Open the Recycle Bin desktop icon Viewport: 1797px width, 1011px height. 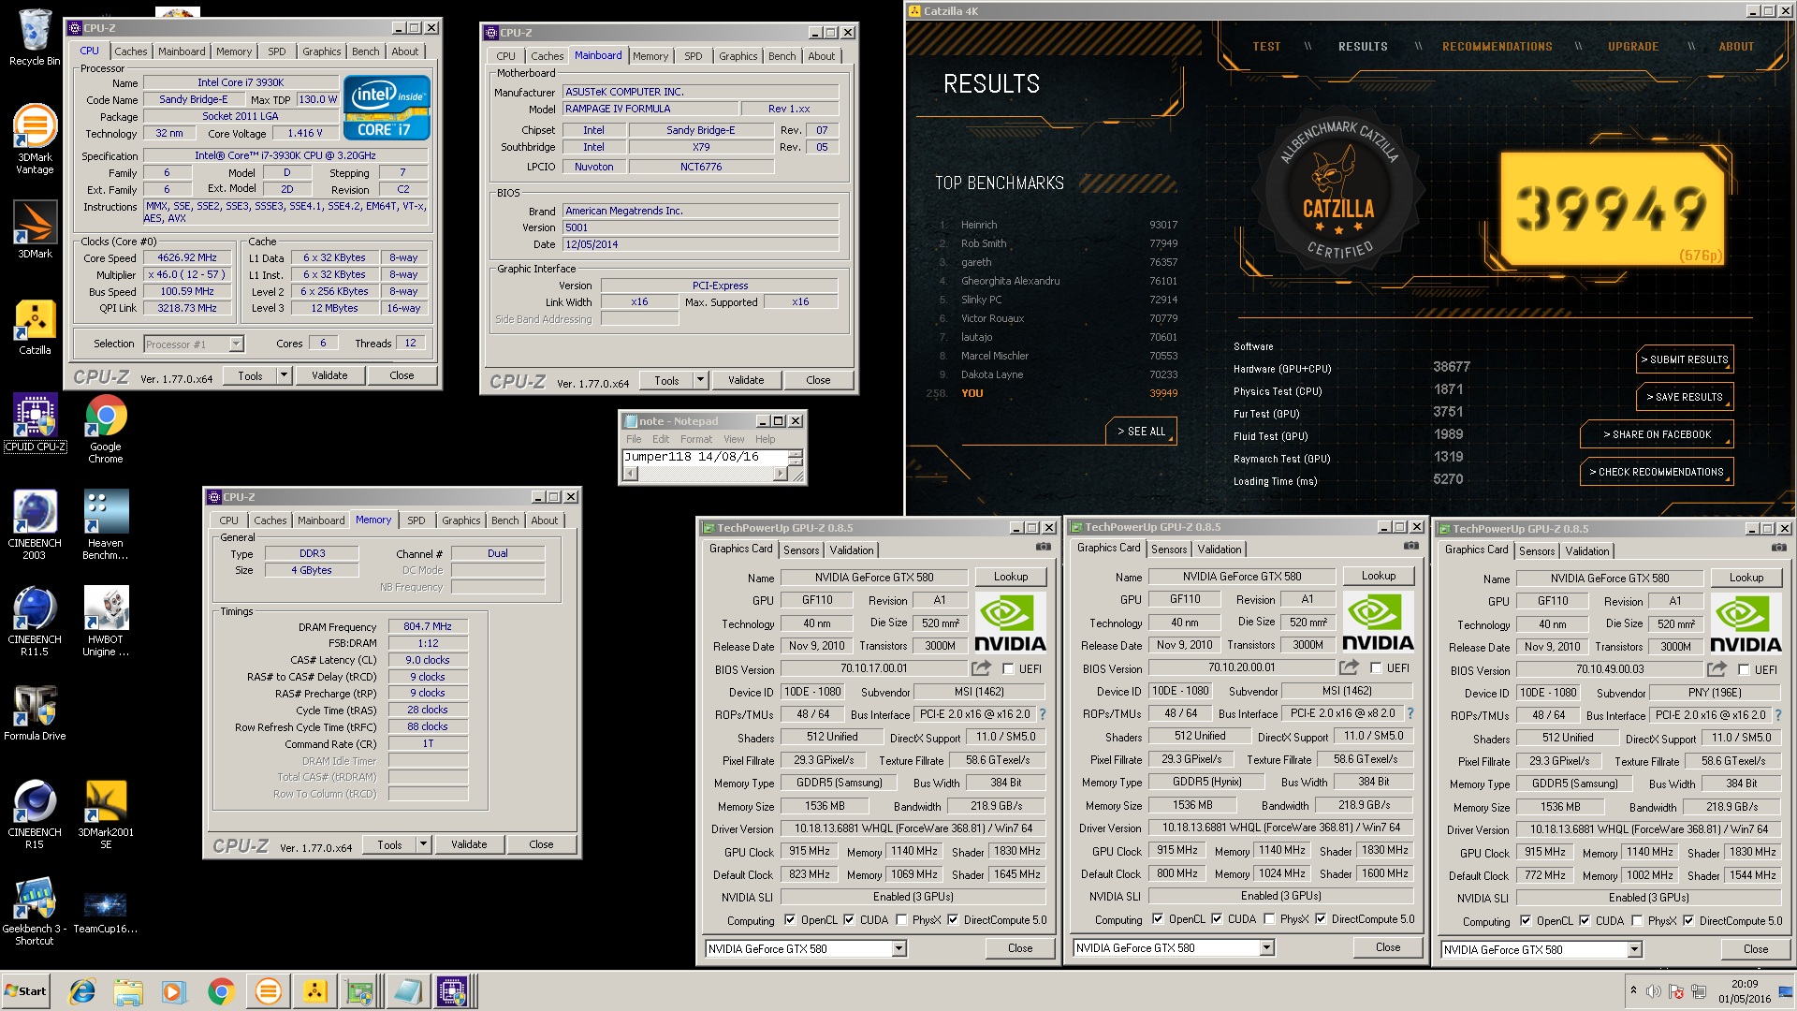35,37
